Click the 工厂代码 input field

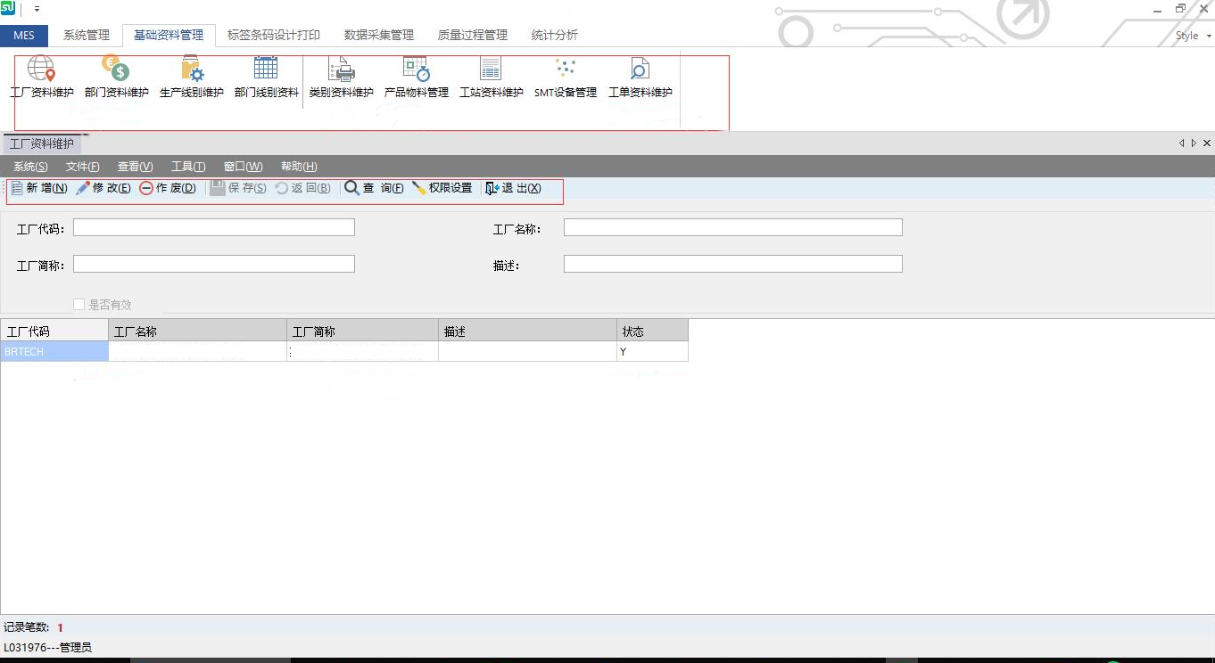(x=214, y=227)
